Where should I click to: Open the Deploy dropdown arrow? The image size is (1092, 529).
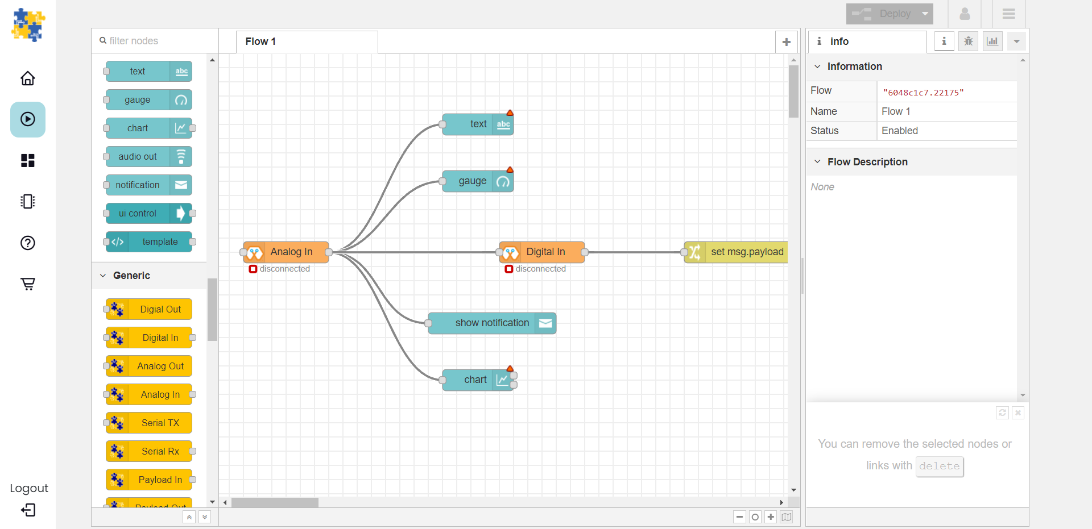[925, 14]
